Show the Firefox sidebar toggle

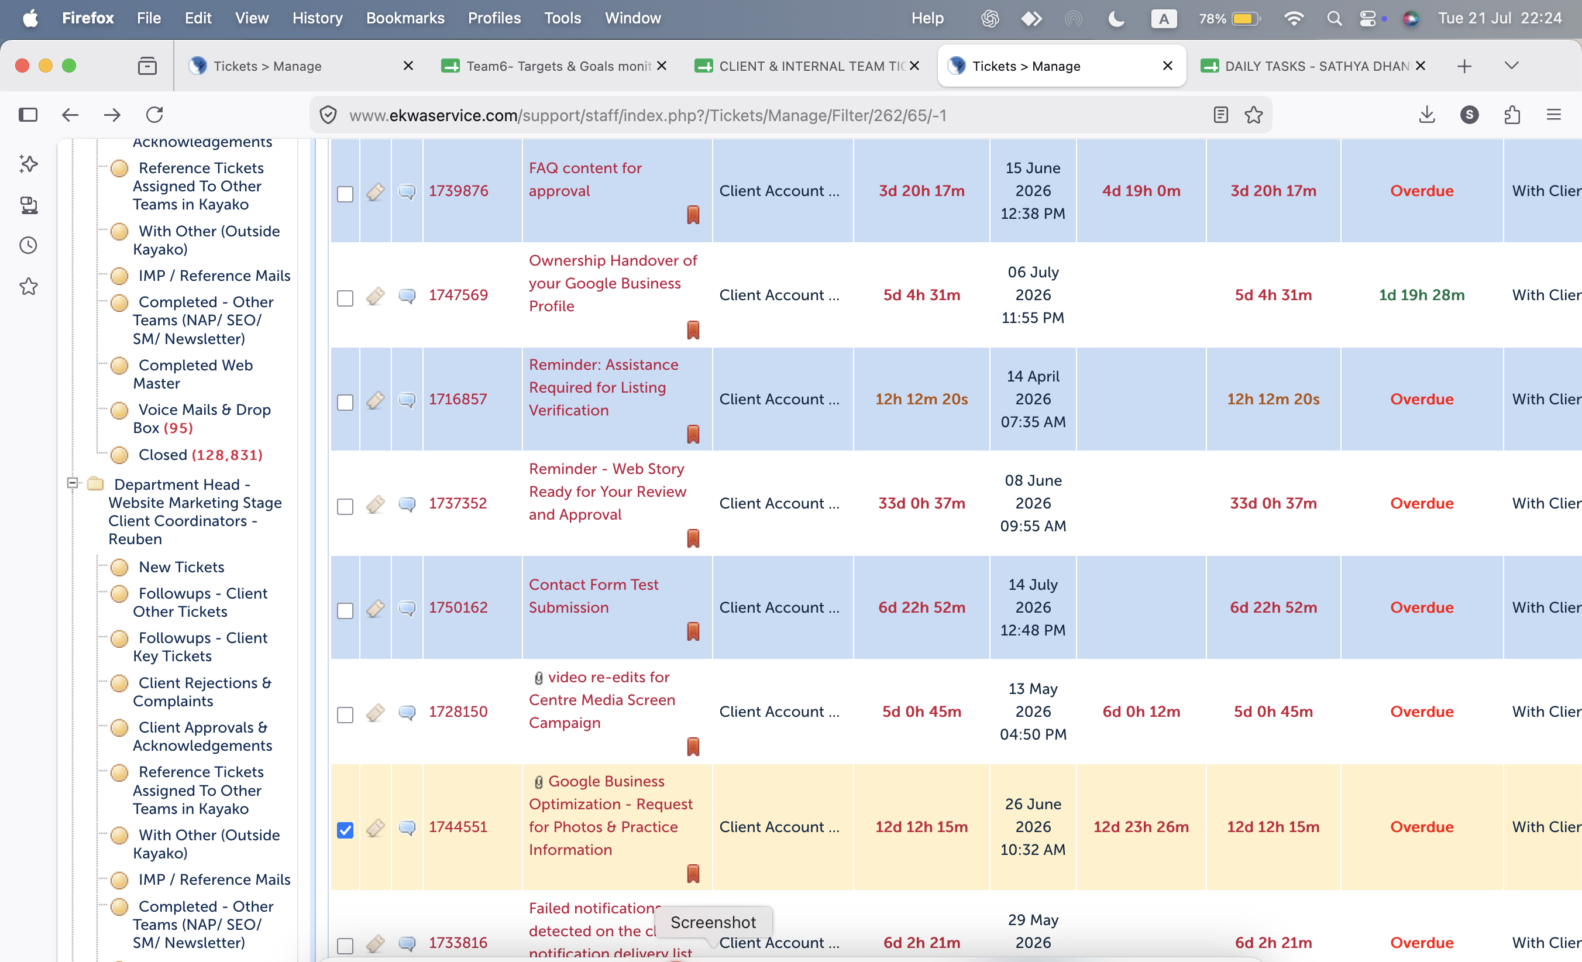[x=28, y=115]
